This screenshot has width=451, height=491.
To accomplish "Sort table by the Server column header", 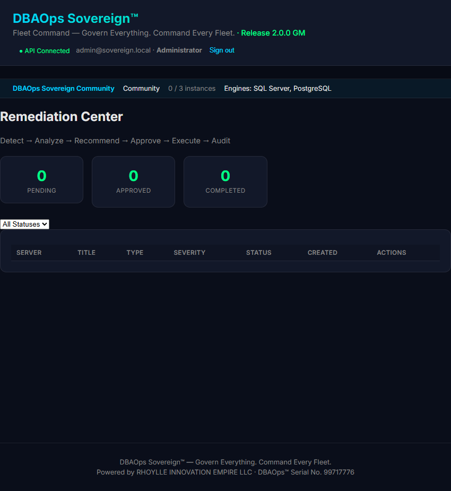I will (29, 253).
